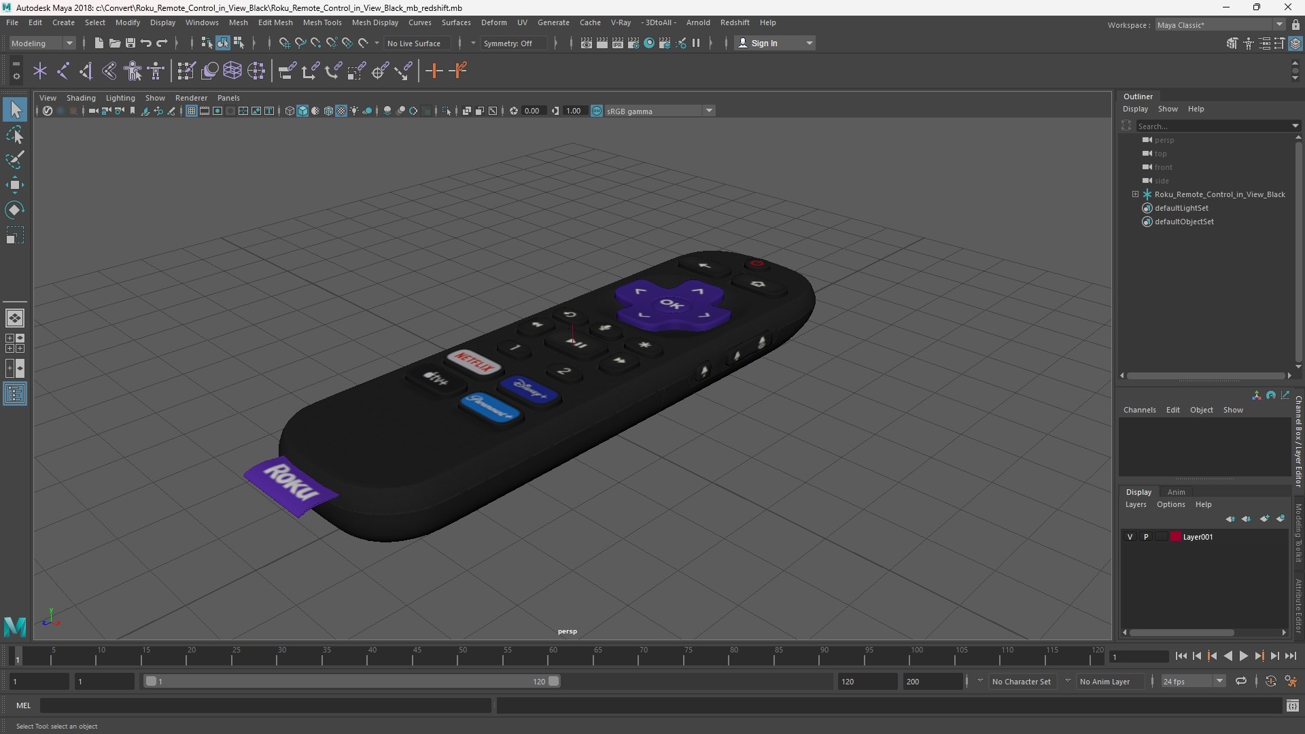Image resolution: width=1305 pixels, height=734 pixels.
Task: Switch to the Anim layer tab
Action: pos(1176,492)
